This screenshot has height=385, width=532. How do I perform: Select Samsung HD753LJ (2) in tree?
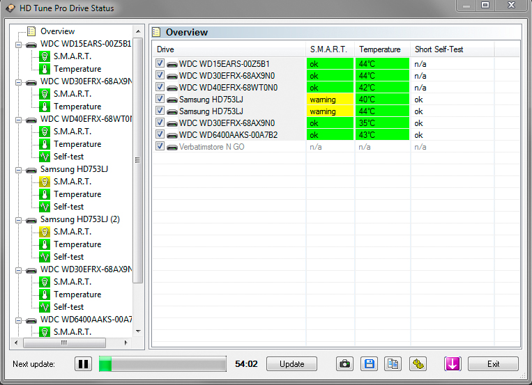pos(79,219)
